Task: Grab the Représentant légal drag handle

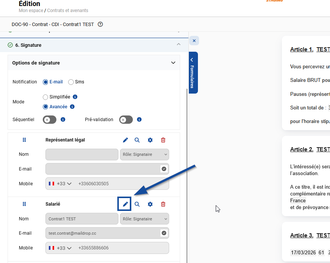Action: (x=24, y=140)
